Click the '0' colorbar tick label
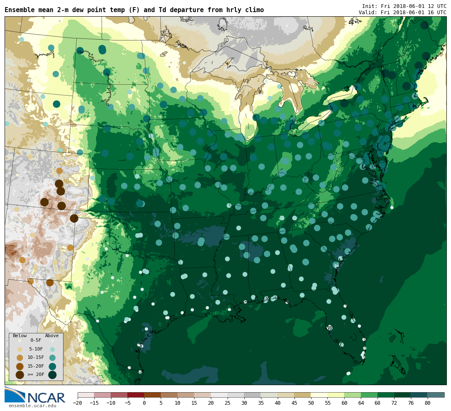The height and width of the screenshot is (411, 451). (144, 403)
